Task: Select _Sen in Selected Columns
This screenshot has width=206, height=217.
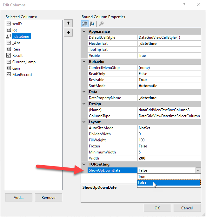Action: point(16,49)
